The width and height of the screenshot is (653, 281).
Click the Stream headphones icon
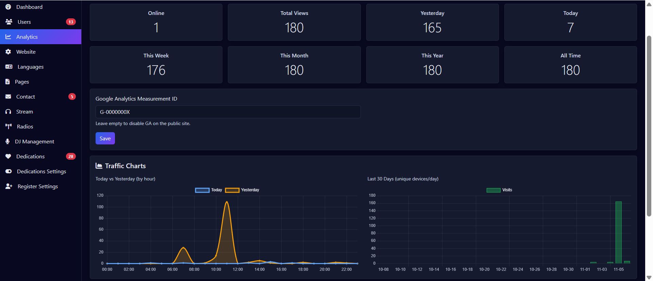coord(8,111)
